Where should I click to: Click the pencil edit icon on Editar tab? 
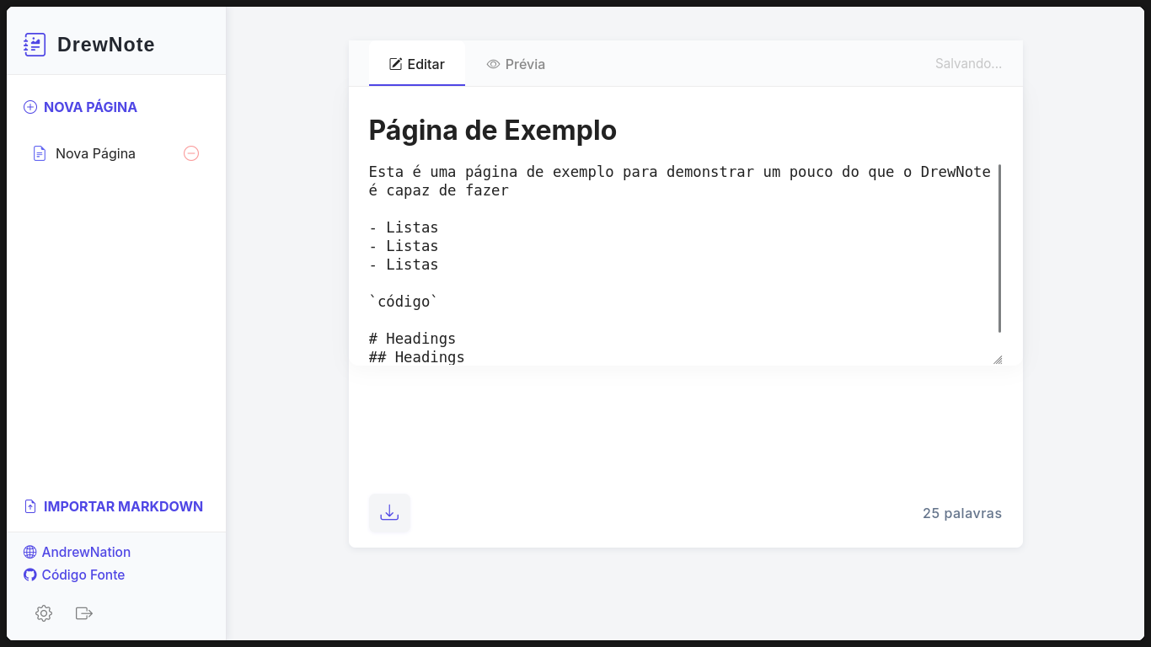[x=395, y=64]
